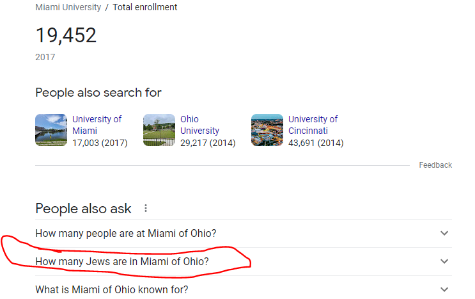The height and width of the screenshot is (299, 475).
Task: Click the 19,452 enrollment figure
Action: tap(66, 35)
